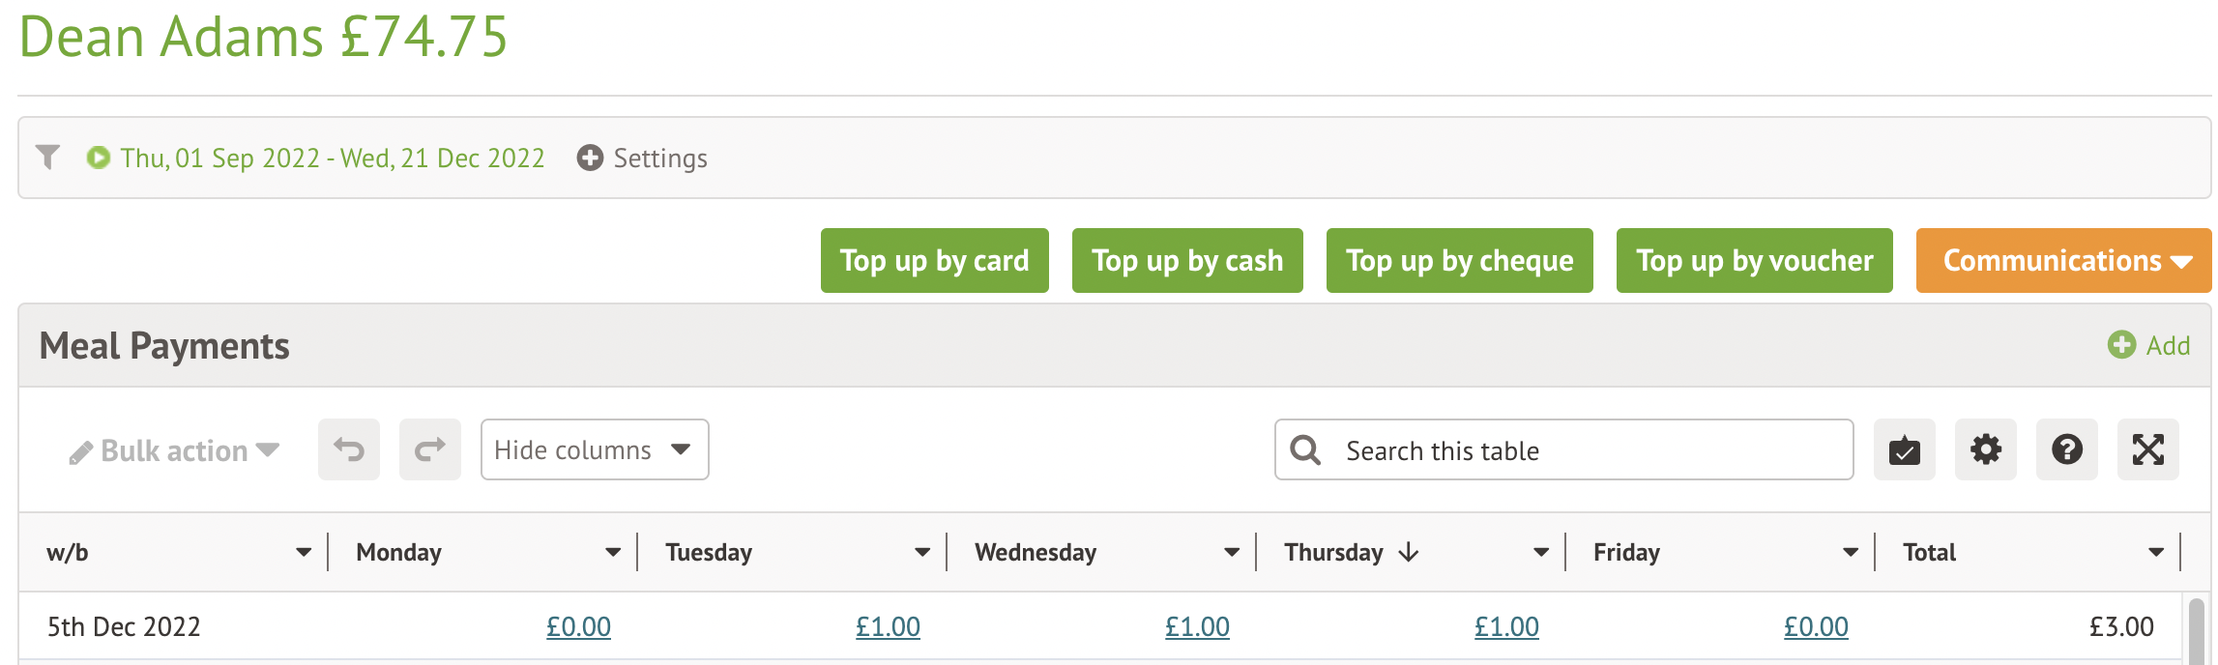Click the filter funnel icon
Image resolution: width=2218 pixels, height=665 pixels.
47,157
